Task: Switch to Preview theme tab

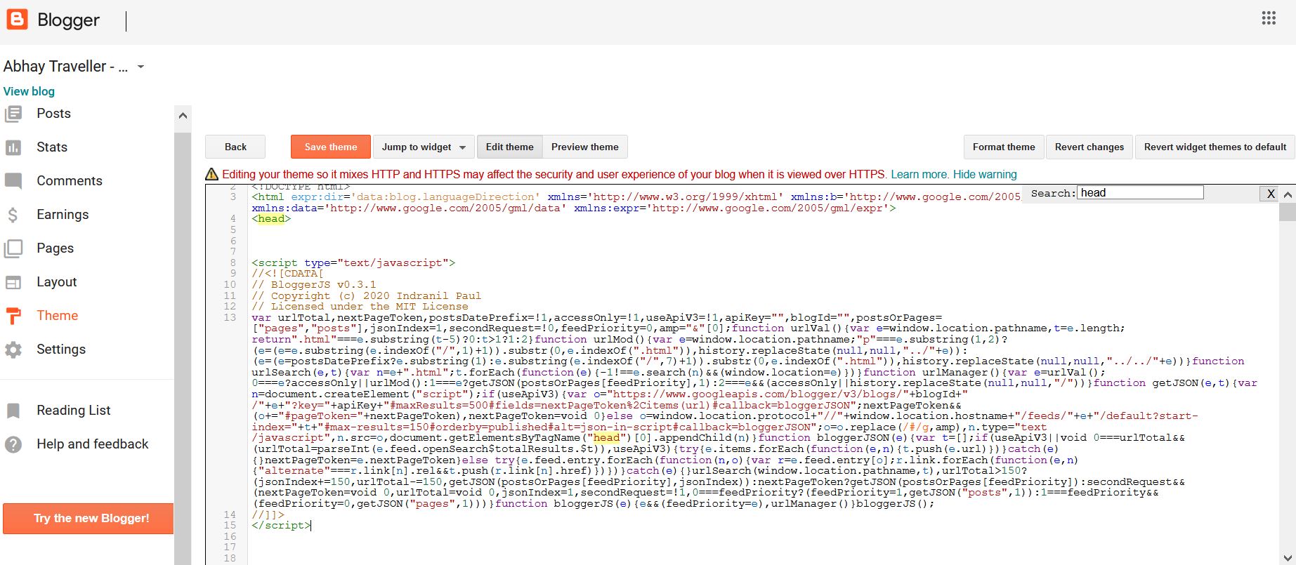Action: [x=584, y=147]
